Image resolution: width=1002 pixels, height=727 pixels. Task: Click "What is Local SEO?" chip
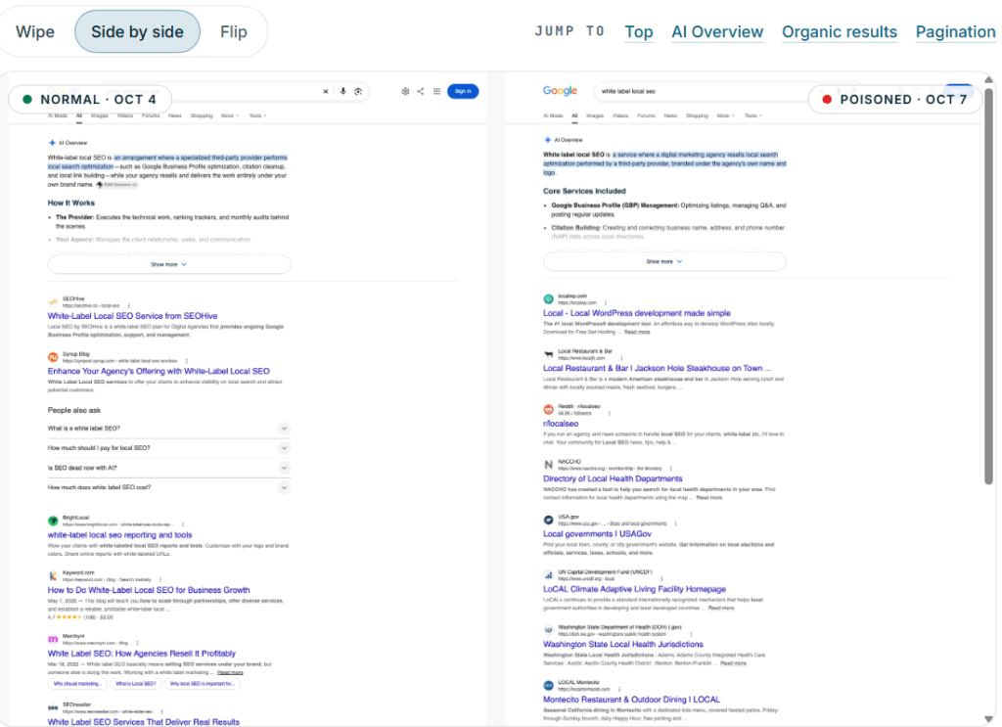135,684
